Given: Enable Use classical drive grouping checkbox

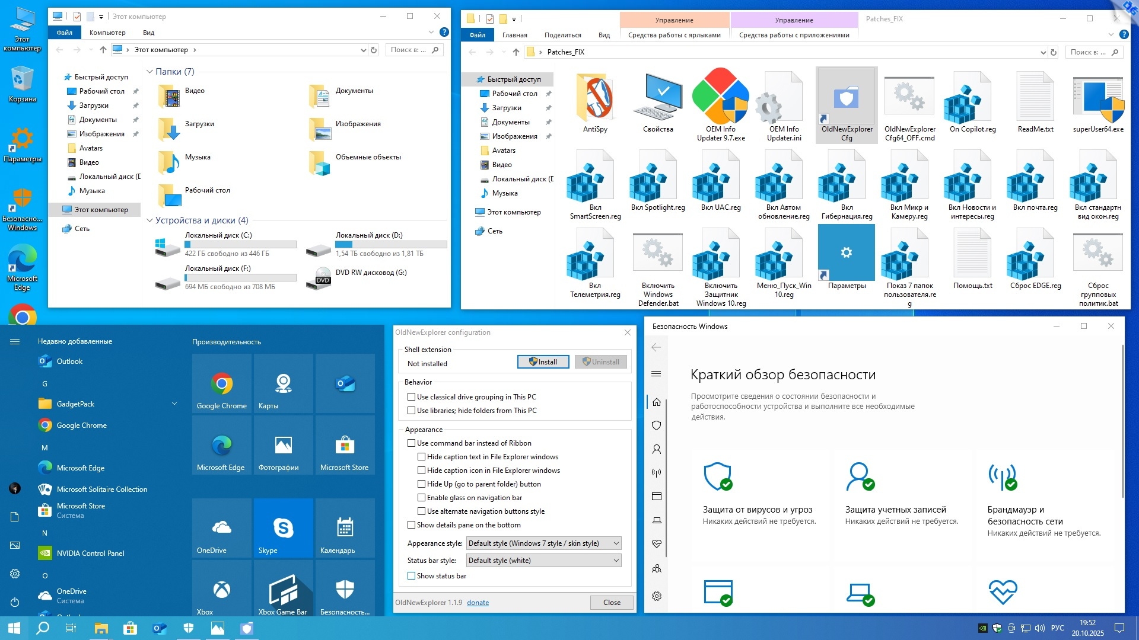Looking at the screenshot, I should [411, 397].
